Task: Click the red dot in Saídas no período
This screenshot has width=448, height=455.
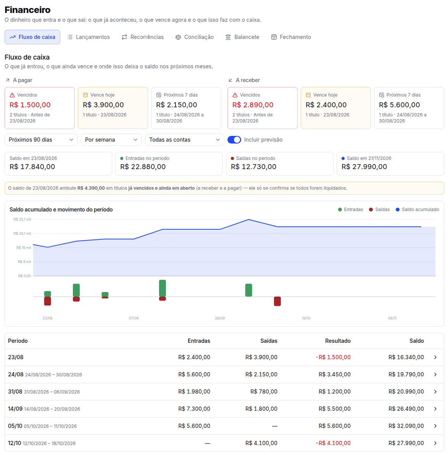Action: pyautogui.click(x=232, y=158)
